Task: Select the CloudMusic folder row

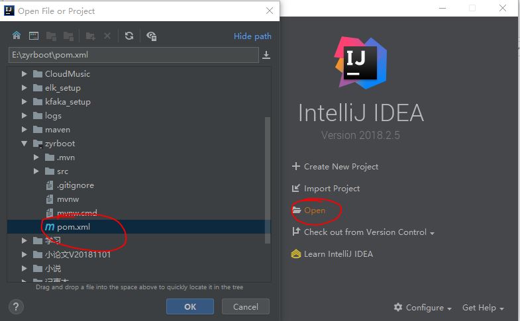Action: click(139, 73)
